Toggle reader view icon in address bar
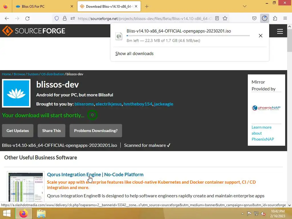 tap(217, 18)
